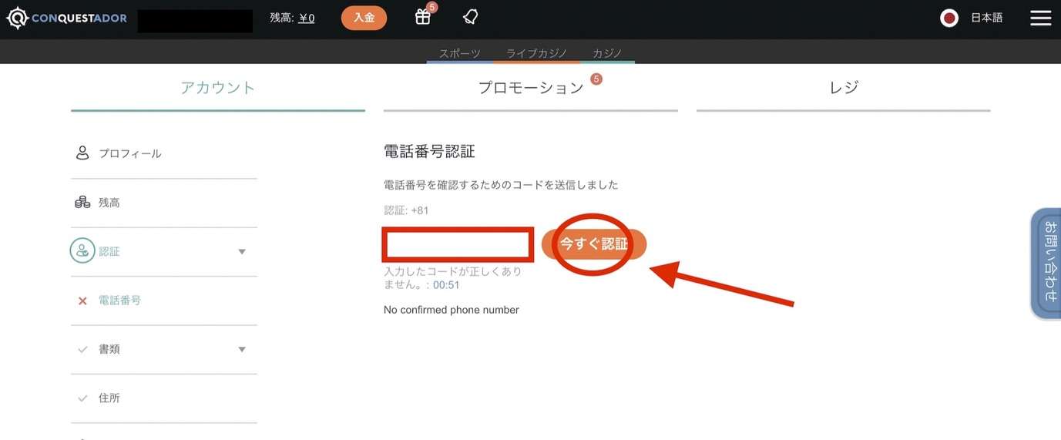The width and height of the screenshot is (1061, 440).
Task: Open the スポーツ section
Action: (x=460, y=53)
